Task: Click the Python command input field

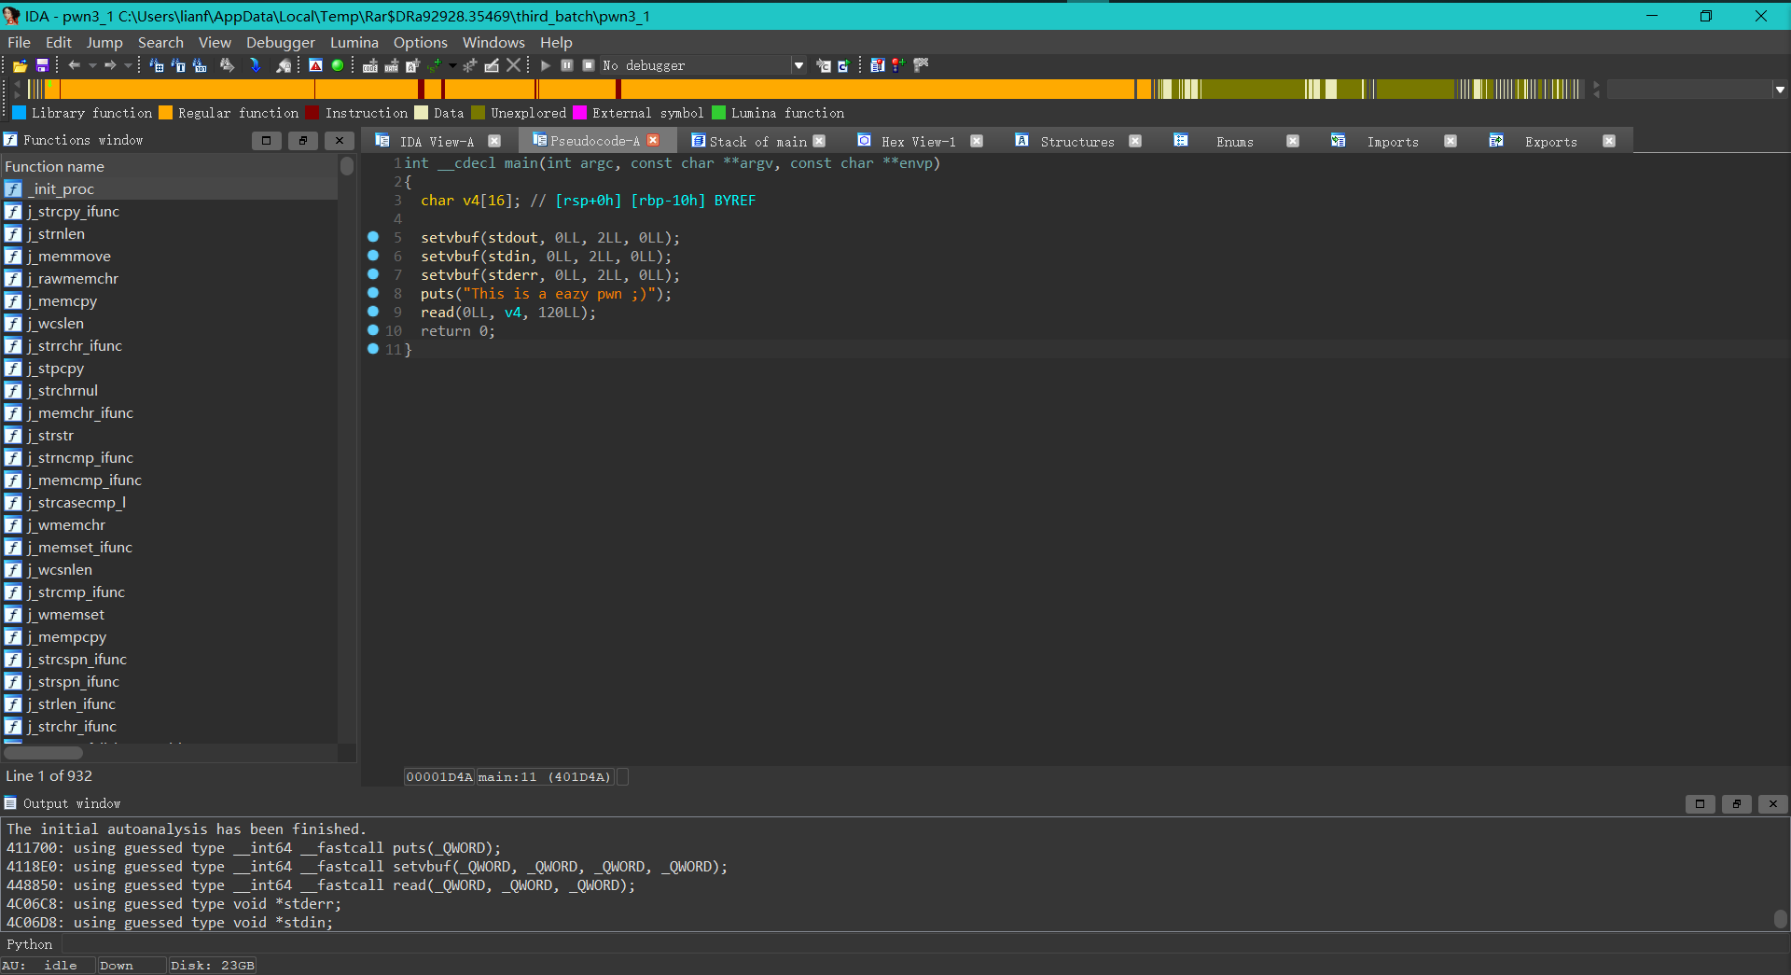Action: point(923,944)
